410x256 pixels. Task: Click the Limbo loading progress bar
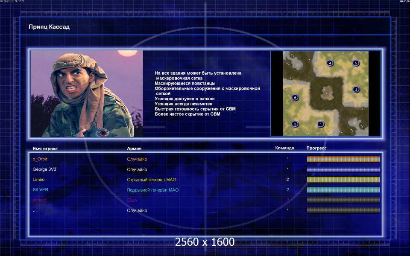click(x=343, y=180)
